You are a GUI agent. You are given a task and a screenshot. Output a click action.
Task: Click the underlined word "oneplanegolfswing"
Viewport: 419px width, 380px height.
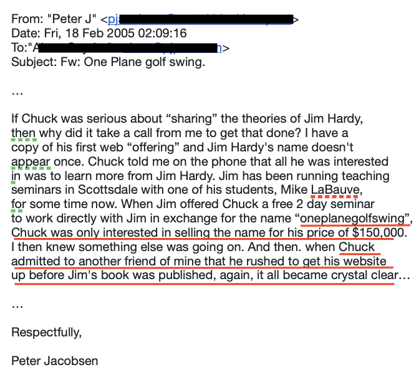352,219
